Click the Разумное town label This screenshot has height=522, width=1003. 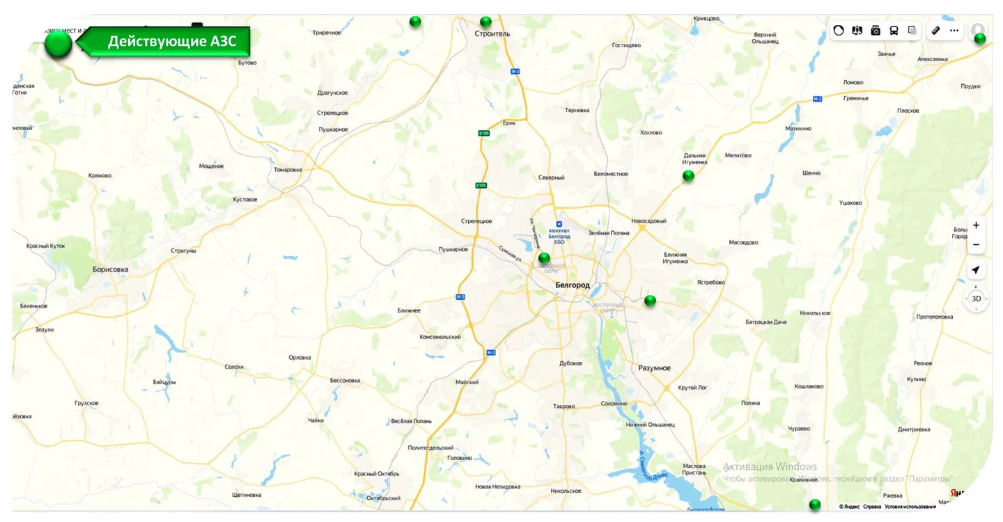coord(655,367)
